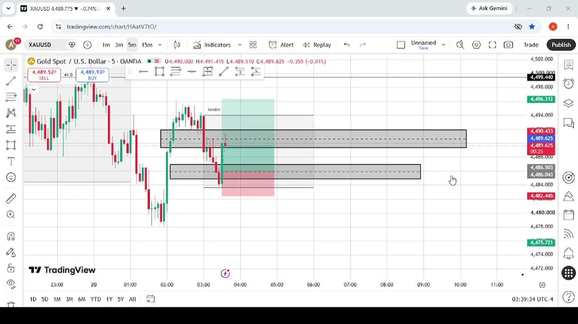Open the geometric shapes tool
This screenshot has height=324, width=578.
(x=11, y=145)
